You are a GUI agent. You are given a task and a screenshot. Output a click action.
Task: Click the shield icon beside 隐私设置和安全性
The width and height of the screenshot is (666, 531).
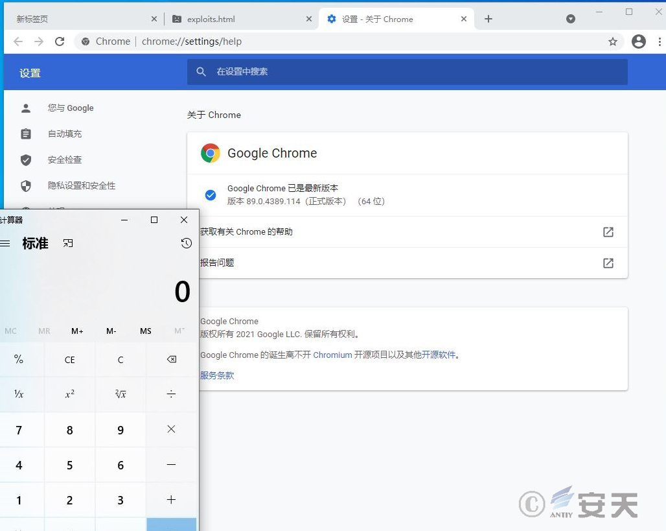26,185
